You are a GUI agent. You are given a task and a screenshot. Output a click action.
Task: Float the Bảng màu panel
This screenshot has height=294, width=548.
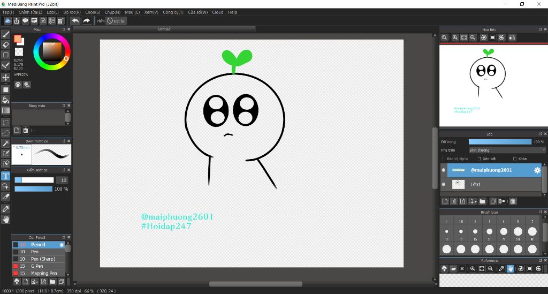tap(64, 105)
